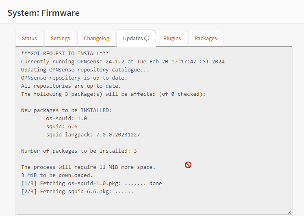The height and width of the screenshot is (216, 304).
Task: Open the Plugins tab
Action: click(172, 38)
